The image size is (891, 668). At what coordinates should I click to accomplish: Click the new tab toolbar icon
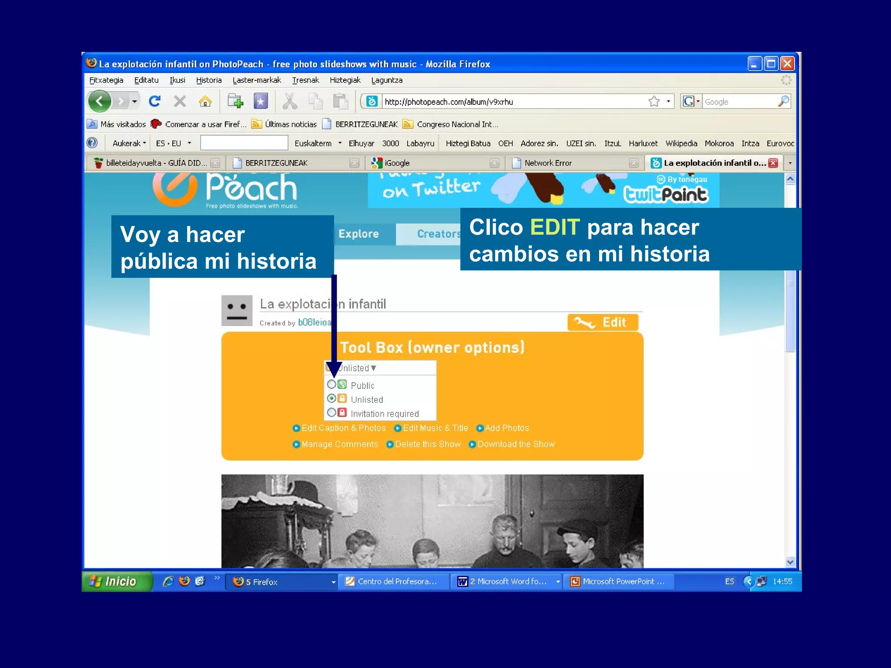[235, 101]
